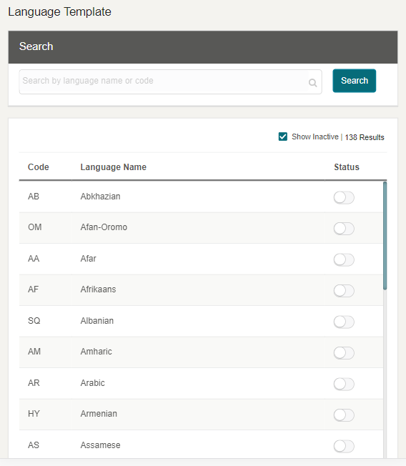Screen dimensions: 406x466
Task: Click the Armenian language name
Action: (x=99, y=414)
